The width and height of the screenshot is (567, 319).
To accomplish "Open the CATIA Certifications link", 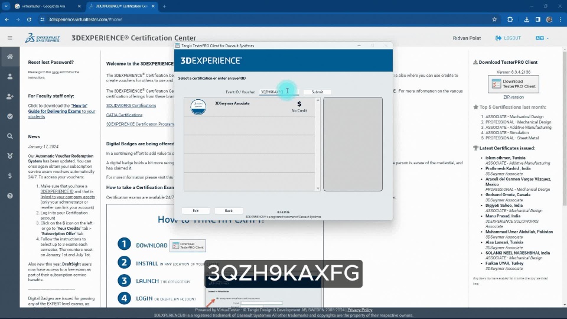I will (124, 115).
